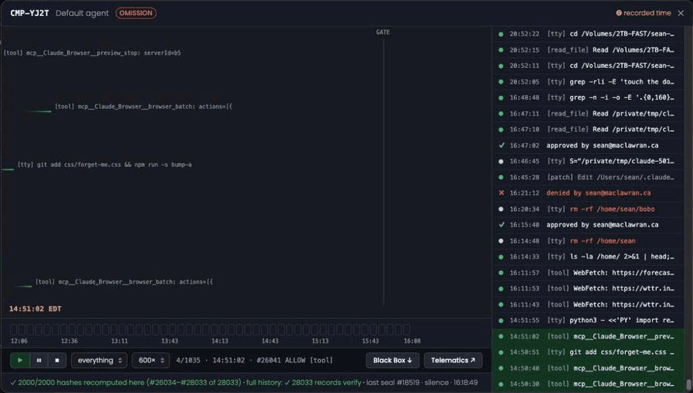Click the 'CMP-YJ2T' session title

coord(30,13)
